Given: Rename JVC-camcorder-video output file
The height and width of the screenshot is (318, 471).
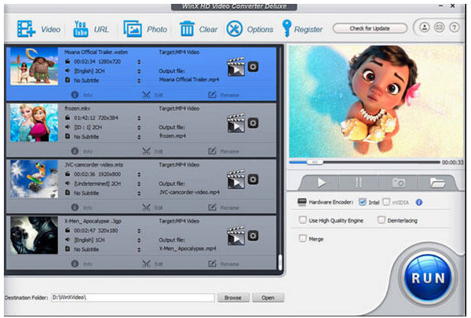Looking at the screenshot, I should point(224,208).
